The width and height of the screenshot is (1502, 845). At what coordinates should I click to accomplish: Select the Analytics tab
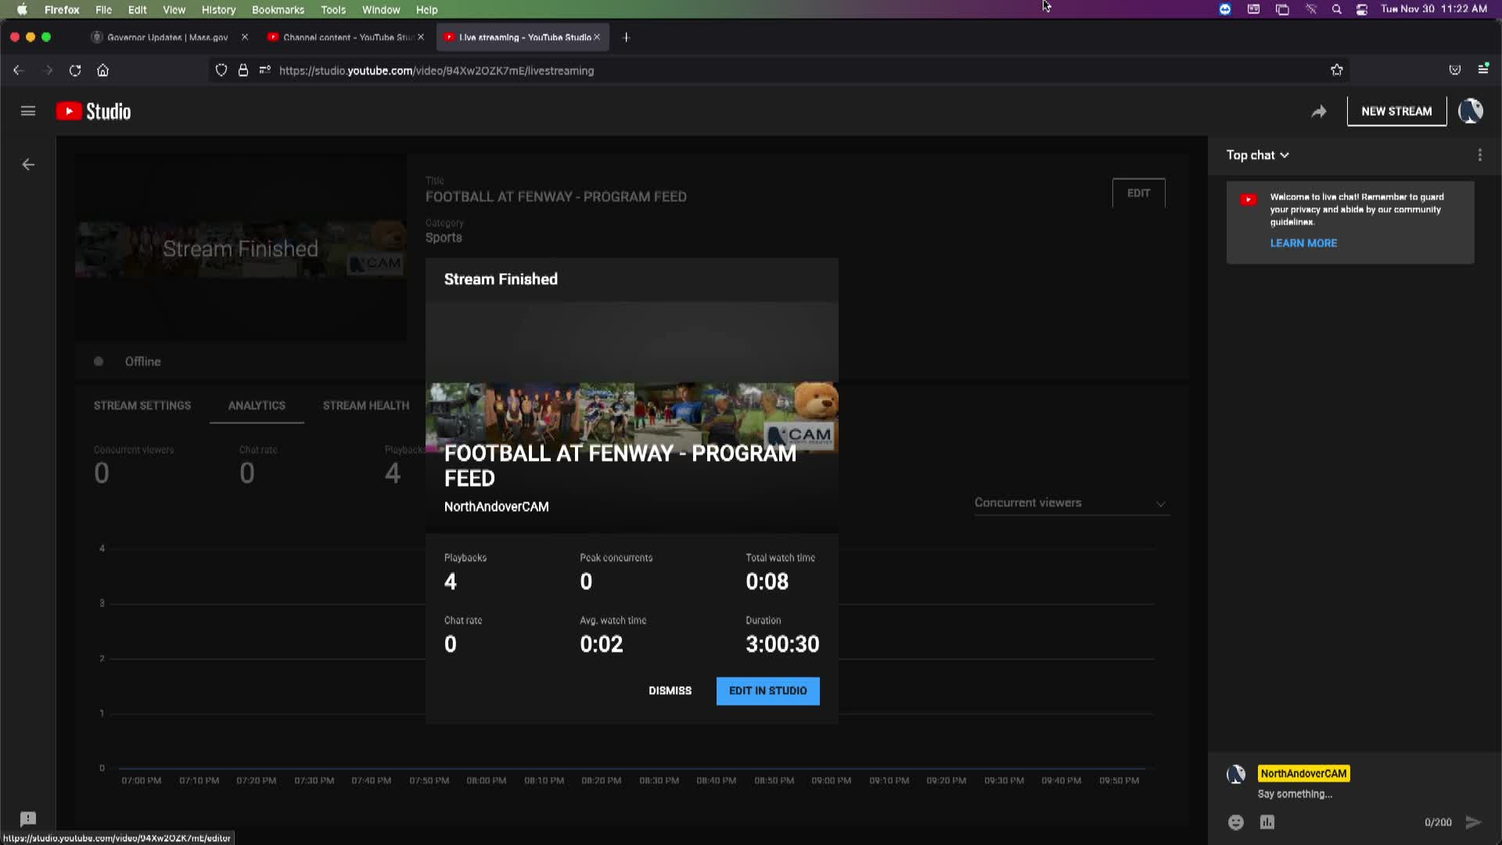coord(257,405)
